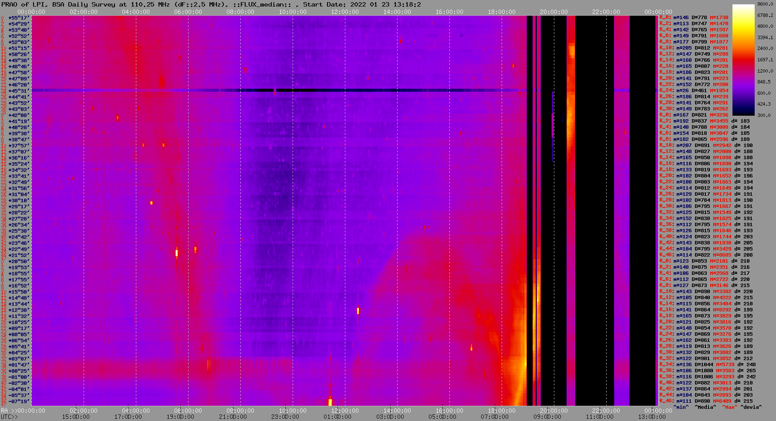Click the 07:00:00 UTC time label
The width and height of the screenshot is (776, 421).
pyautogui.click(x=494, y=417)
